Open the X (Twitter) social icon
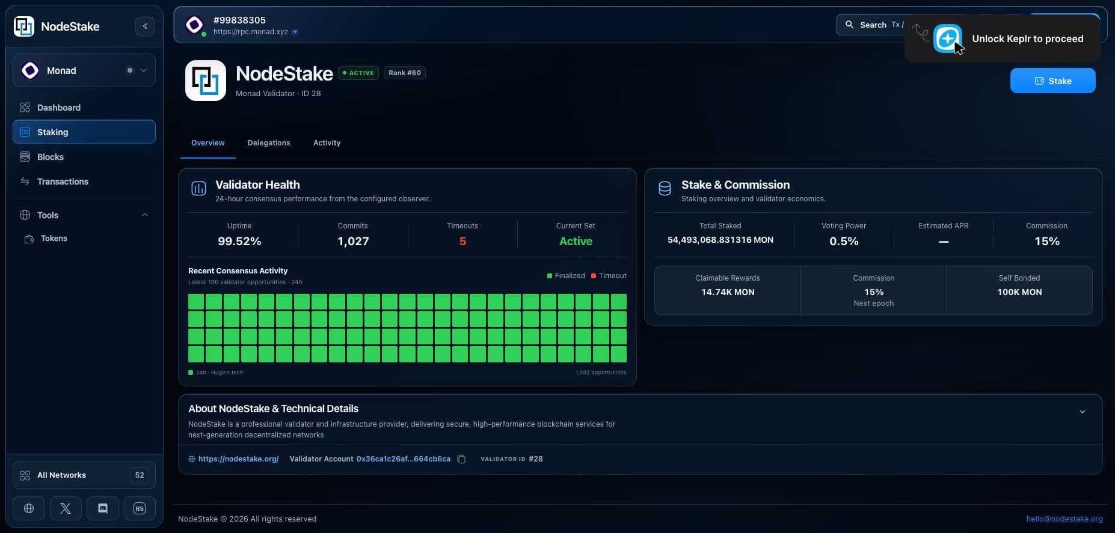The image size is (1115, 533). pos(66,508)
